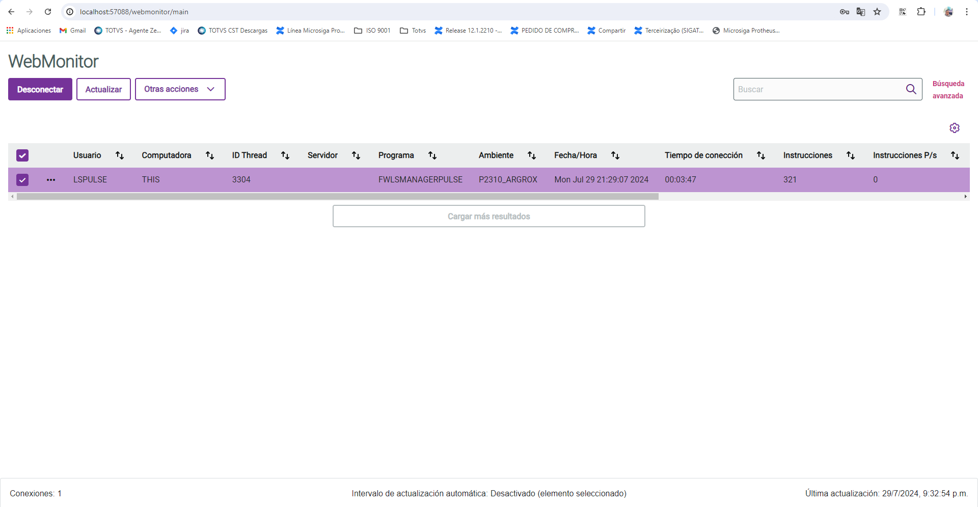
Task: Select connection time 00:03:47 cell
Action: pyautogui.click(x=681, y=180)
